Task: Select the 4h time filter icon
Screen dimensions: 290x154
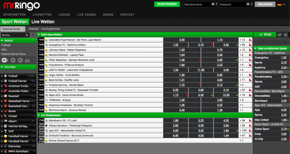Action: click(x=13, y=60)
